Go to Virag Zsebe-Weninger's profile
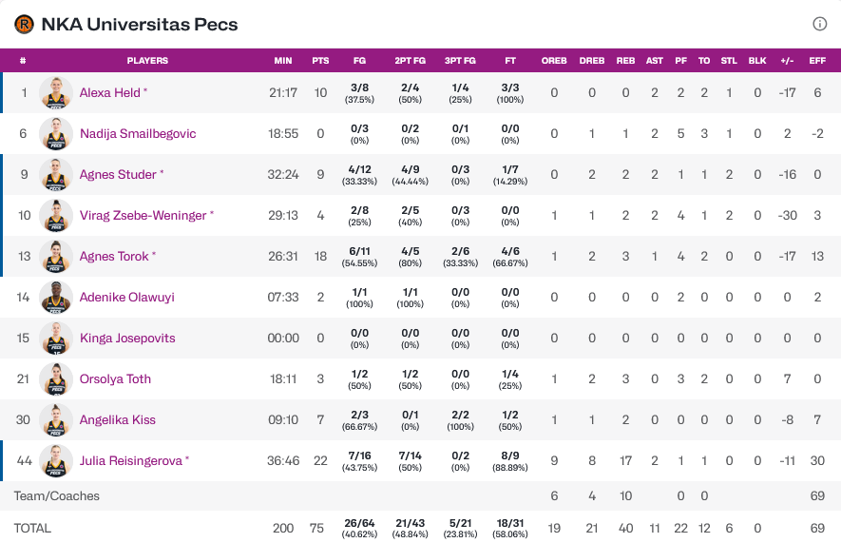The height and width of the screenshot is (543, 841). pyautogui.click(x=143, y=216)
